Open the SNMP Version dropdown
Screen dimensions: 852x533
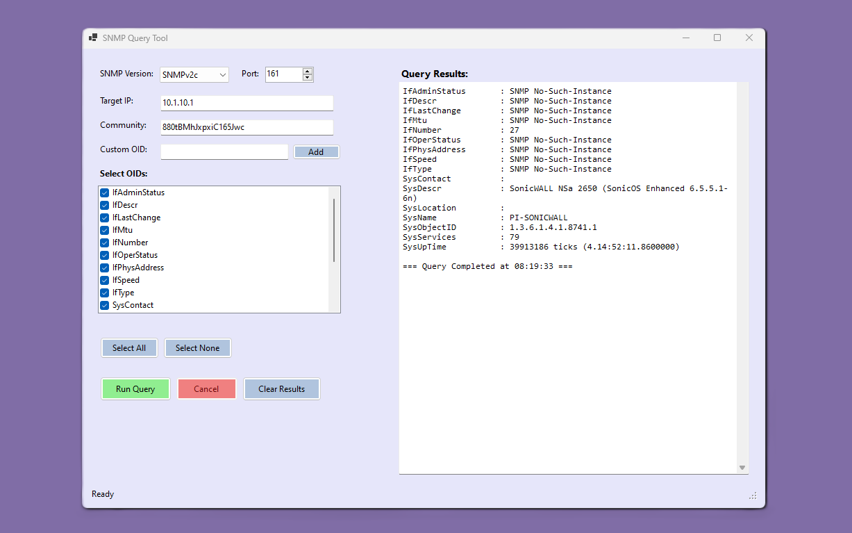(194, 74)
